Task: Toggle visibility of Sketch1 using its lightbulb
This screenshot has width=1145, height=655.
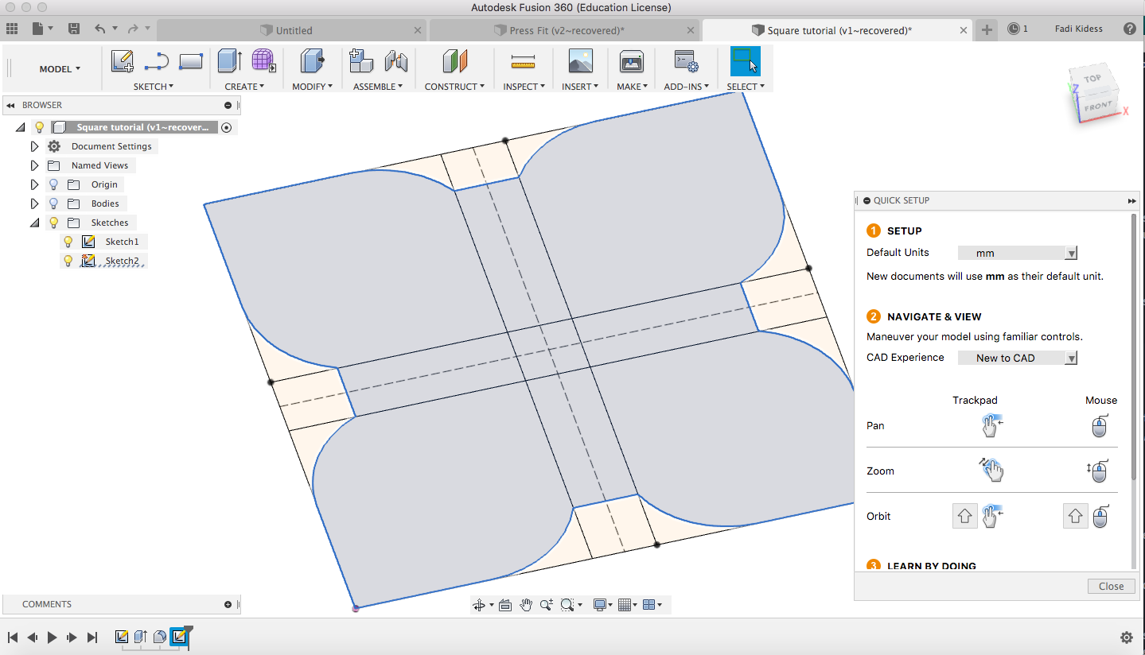Action: point(68,241)
